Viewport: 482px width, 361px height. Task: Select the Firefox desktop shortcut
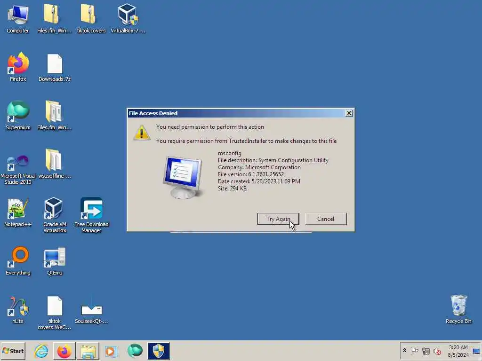tap(18, 67)
